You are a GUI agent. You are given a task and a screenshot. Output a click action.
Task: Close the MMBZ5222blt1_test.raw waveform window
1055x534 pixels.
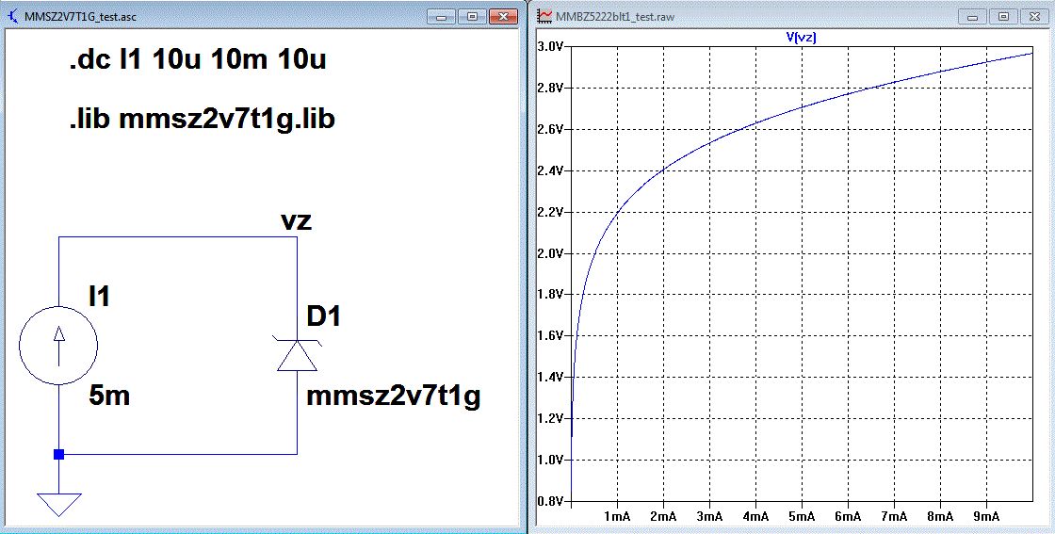click(1035, 17)
